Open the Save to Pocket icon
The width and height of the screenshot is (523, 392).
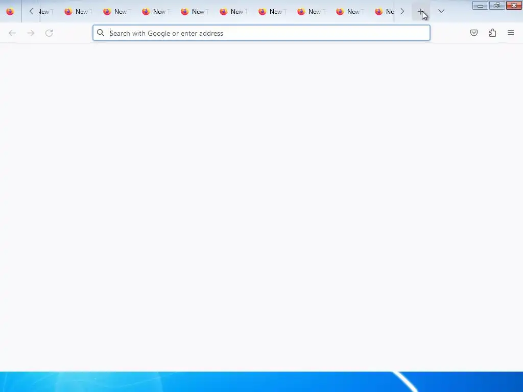coord(473,33)
